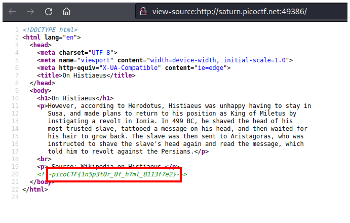The height and width of the screenshot is (223, 350).
Task: Click the DOCTYPE html declaration
Action: (50, 30)
